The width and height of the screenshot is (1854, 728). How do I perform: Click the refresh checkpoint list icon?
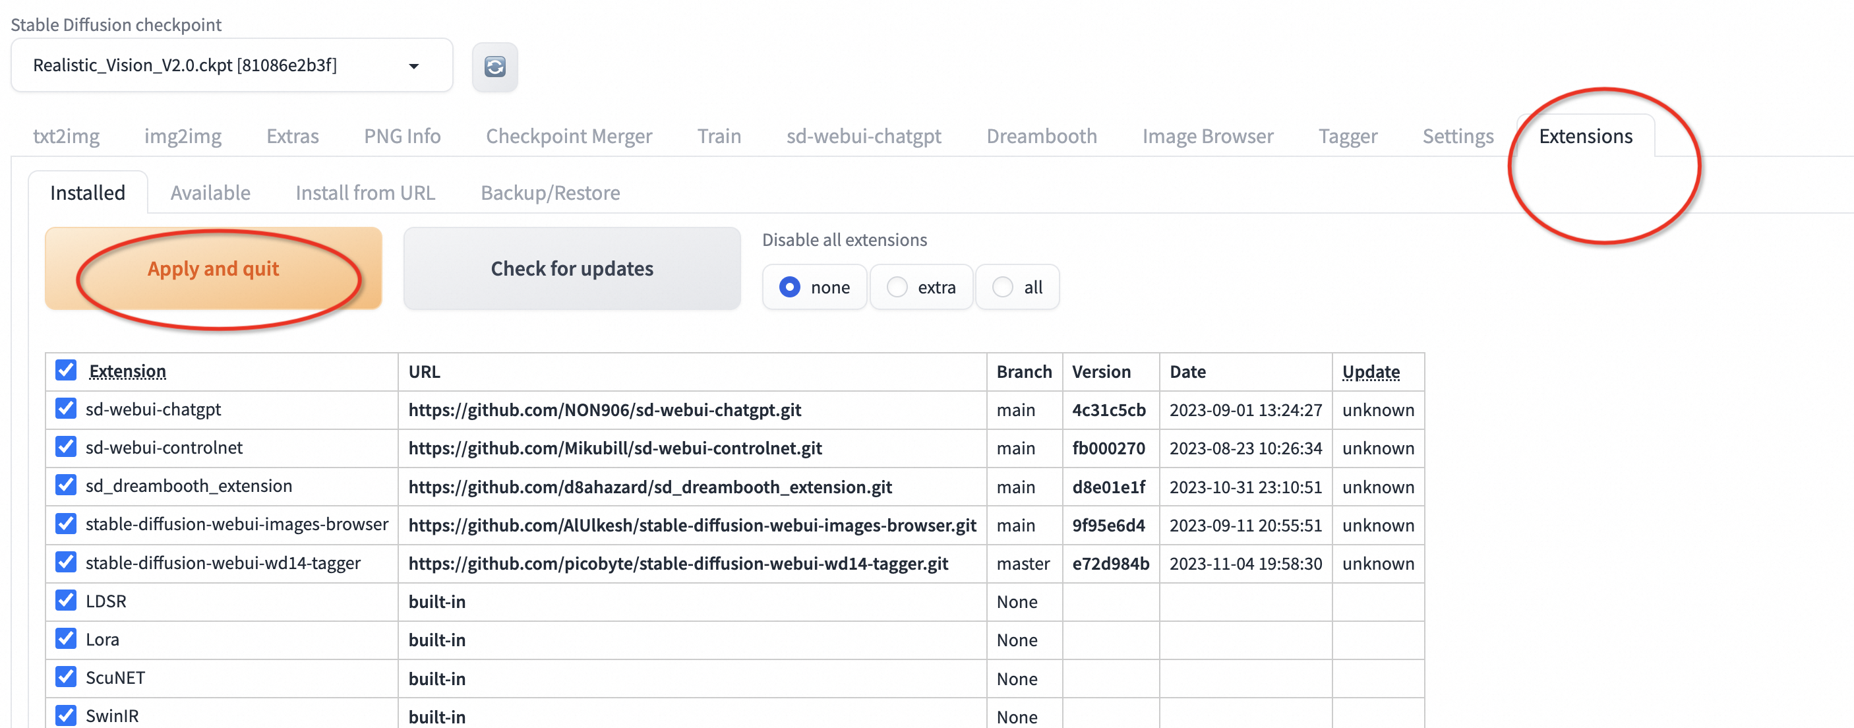coord(494,67)
